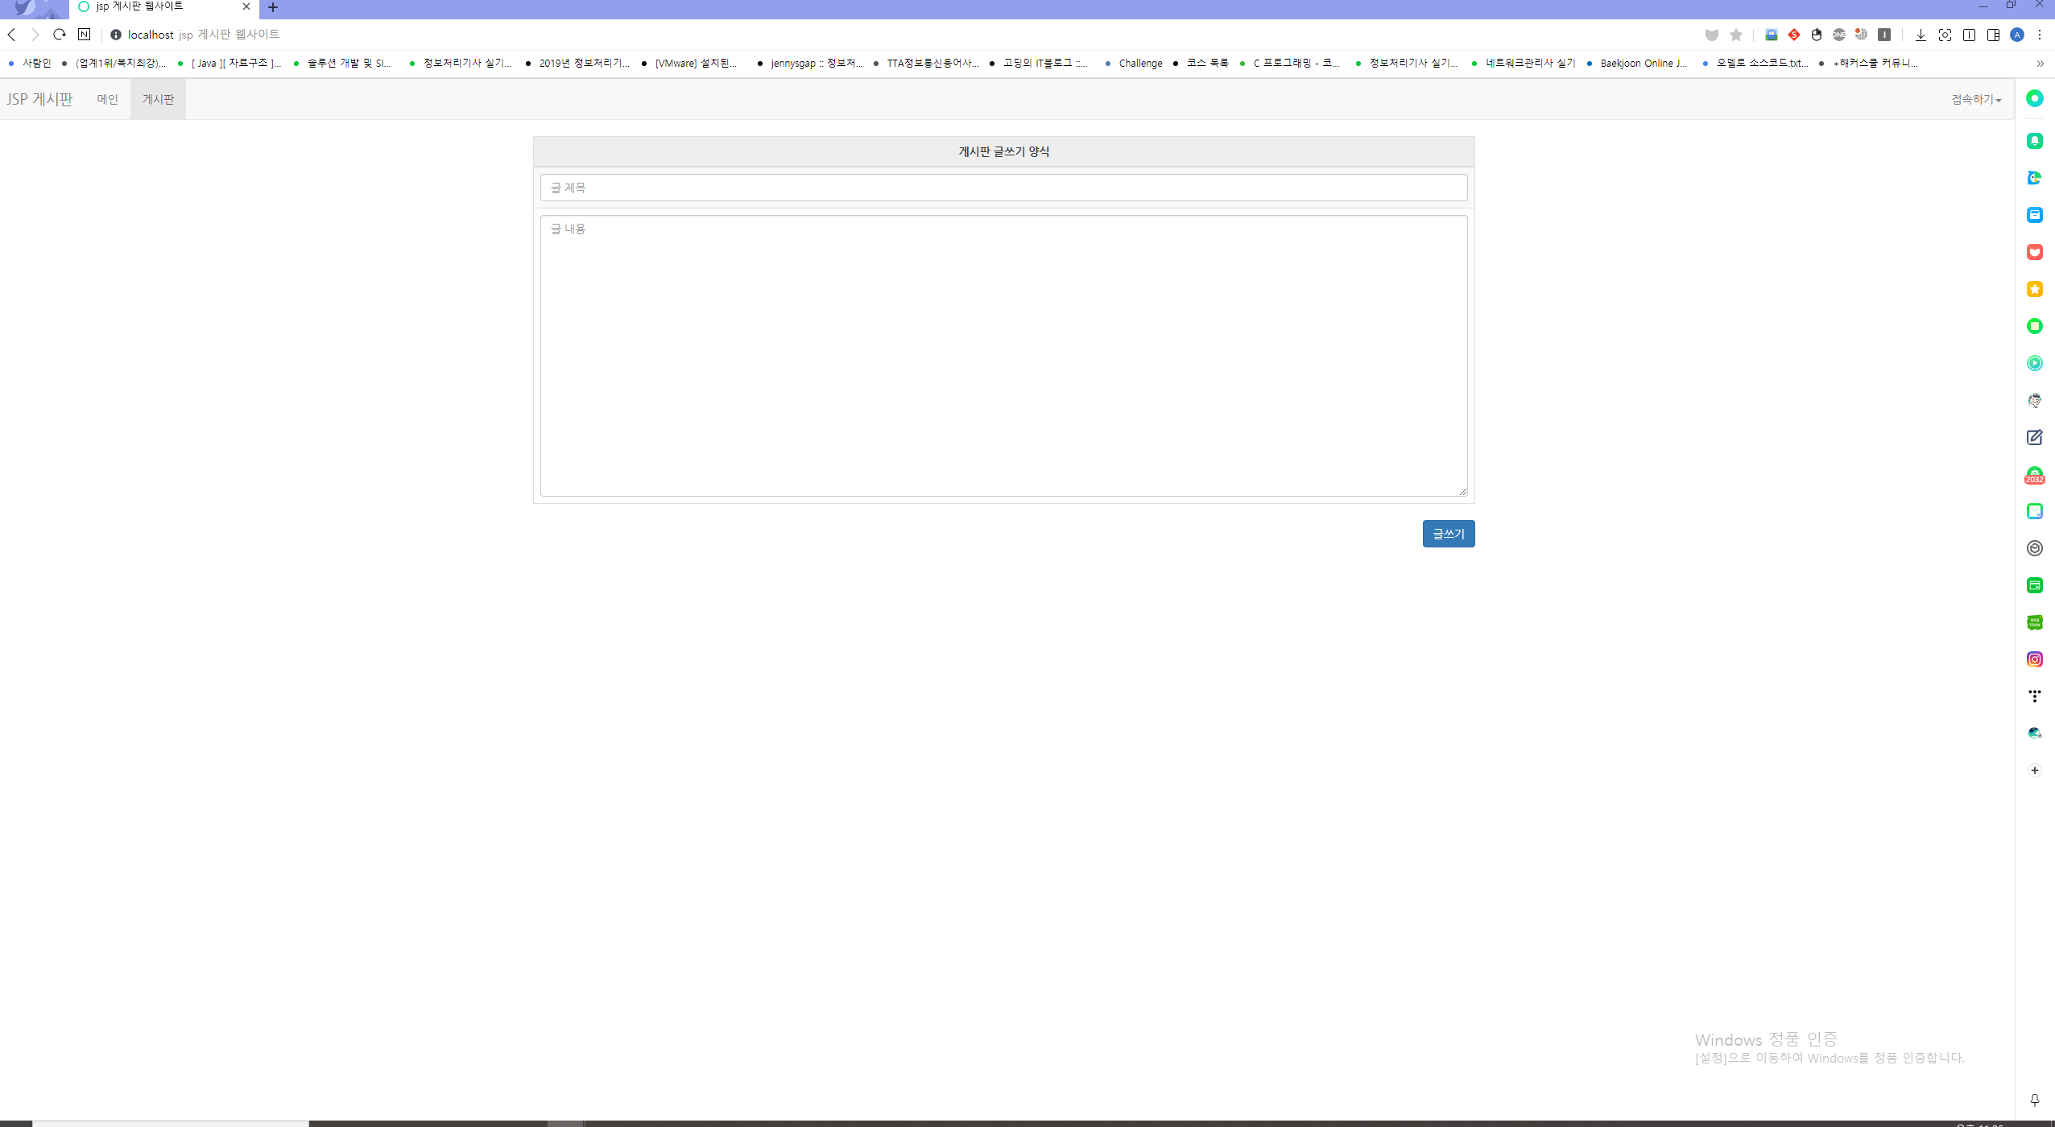The width and height of the screenshot is (2055, 1127).
Task: Open the browser three-dot menu
Action: [x=2040, y=35]
